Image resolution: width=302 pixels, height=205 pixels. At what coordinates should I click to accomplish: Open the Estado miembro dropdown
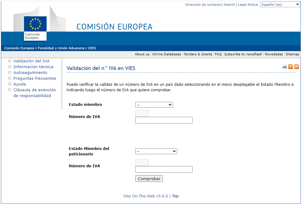coord(154,105)
